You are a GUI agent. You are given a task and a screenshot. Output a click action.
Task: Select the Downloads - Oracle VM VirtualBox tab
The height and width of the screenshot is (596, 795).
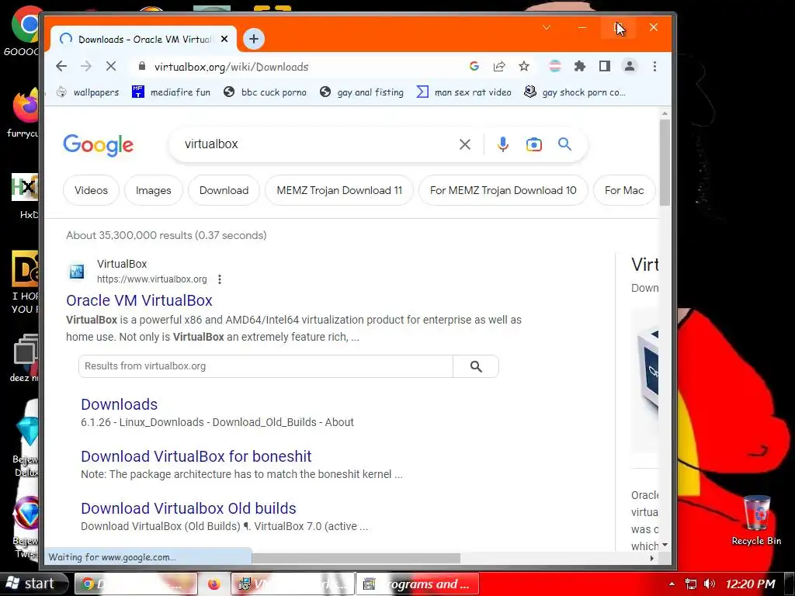click(144, 39)
